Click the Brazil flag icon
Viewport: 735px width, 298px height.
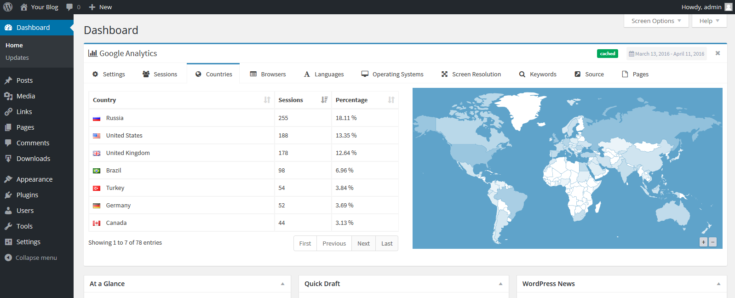point(97,171)
